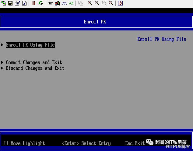Viewport: 193px width, 151px height.
Task: Toggle the Ctrl key button
Action: [64, 3]
